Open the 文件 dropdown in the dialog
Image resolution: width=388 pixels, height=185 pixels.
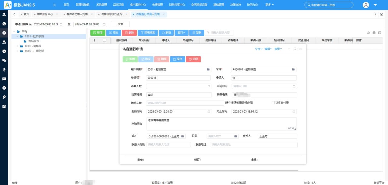(259, 49)
